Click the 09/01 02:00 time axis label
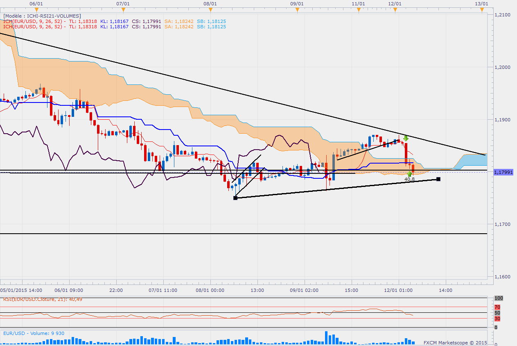This screenshot has width=517, height=346. pos(304,290)
